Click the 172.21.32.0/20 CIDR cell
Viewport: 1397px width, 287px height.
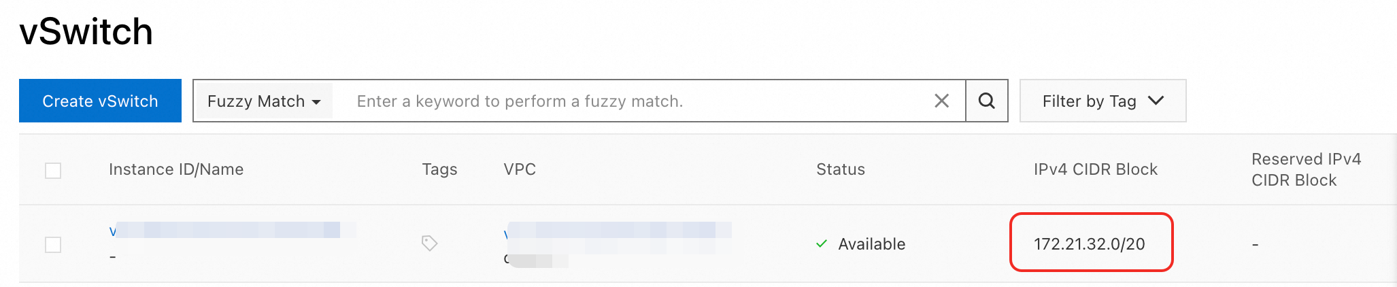click(x=1090, y=243)
